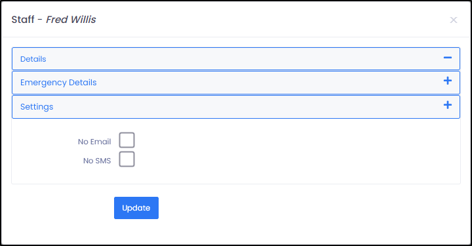Open the Details accordion header

(236, 59)
